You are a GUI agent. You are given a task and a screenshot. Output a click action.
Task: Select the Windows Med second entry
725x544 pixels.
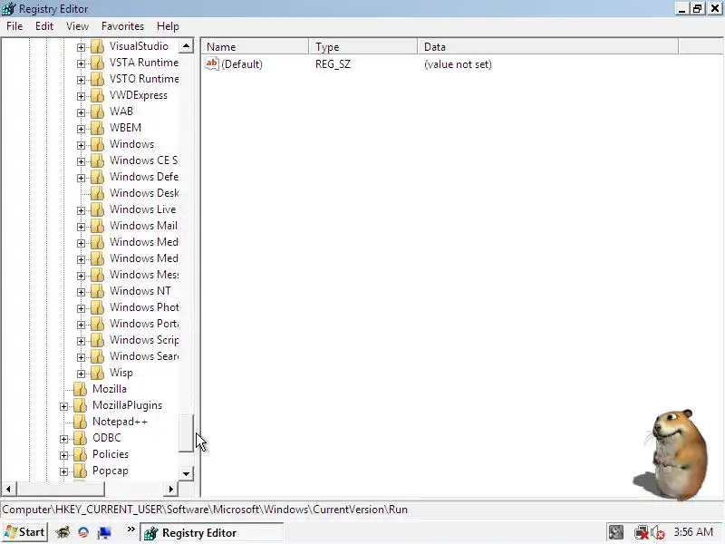point(144,258)
